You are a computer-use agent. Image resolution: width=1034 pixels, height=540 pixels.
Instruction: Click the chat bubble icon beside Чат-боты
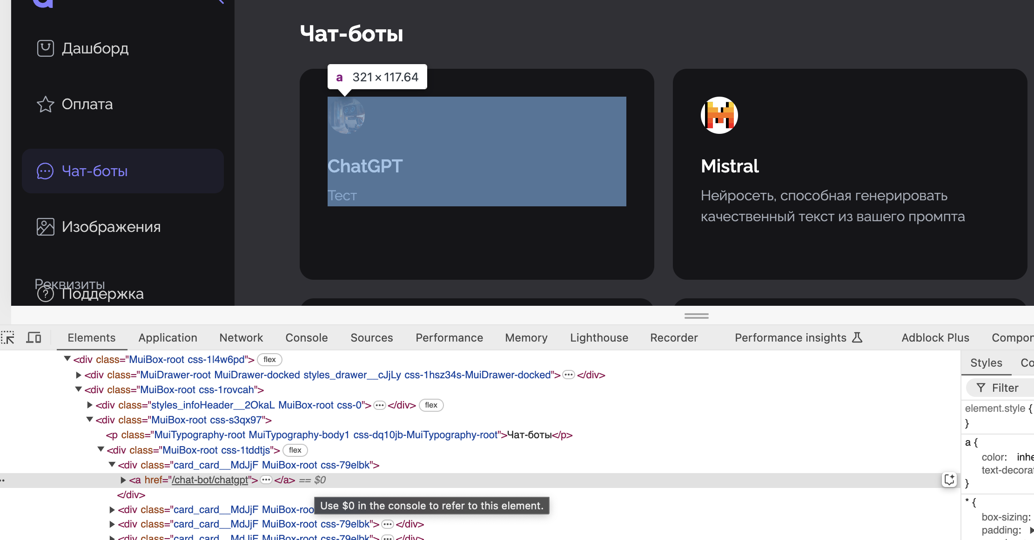tap(45, 171)
